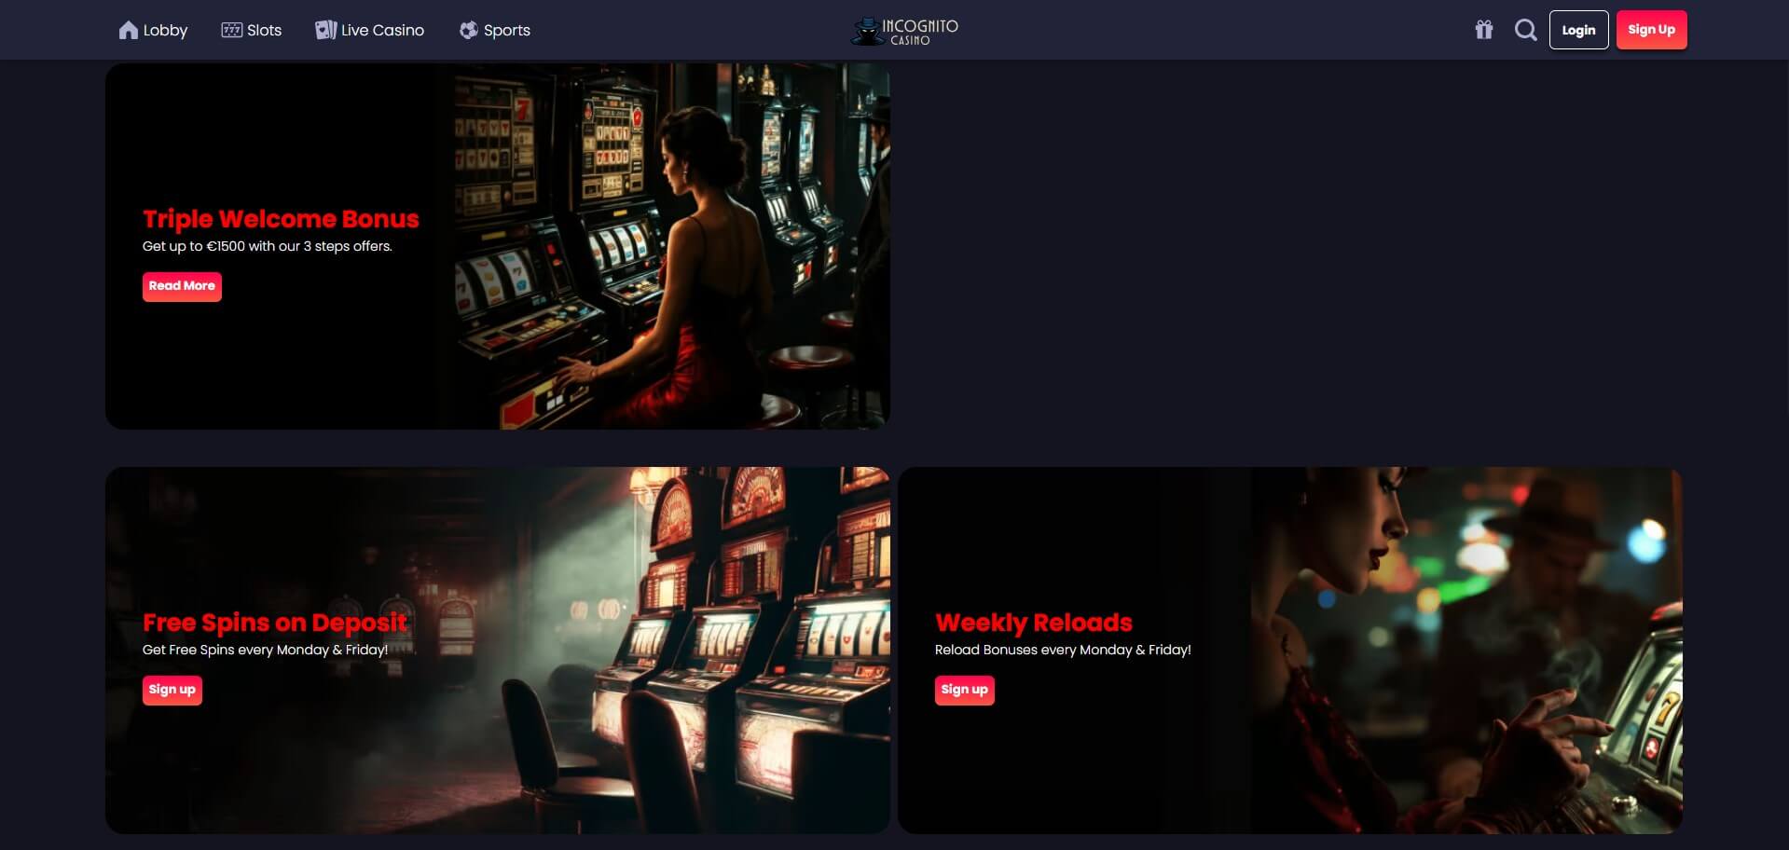This screenshot has width=1789, height=850.
Task: Open the gift promotions icon
Action: 1484,30
